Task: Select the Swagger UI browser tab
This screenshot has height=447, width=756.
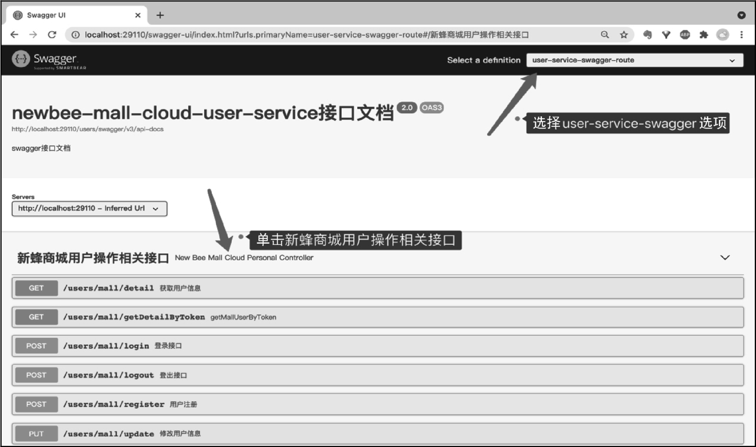Action: tap(76, 15)
